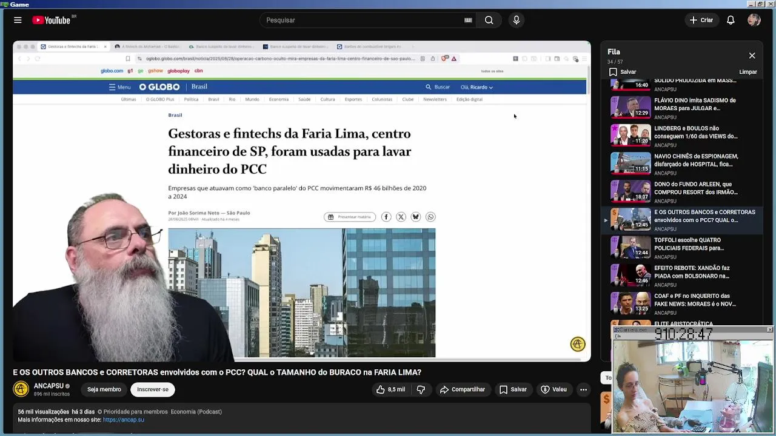The image size is (776, 436).
Task: Clear the queue with Limpar
Action: [x=748, y=72]
